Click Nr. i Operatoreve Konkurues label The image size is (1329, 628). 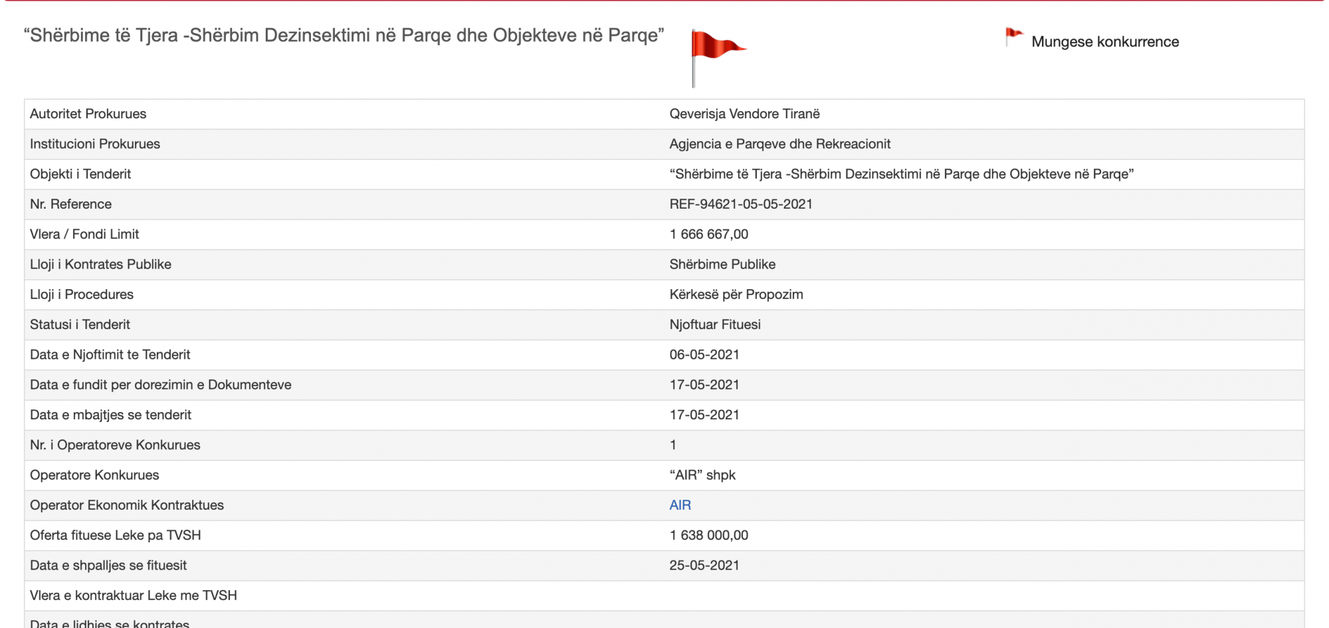coord(115,445)
